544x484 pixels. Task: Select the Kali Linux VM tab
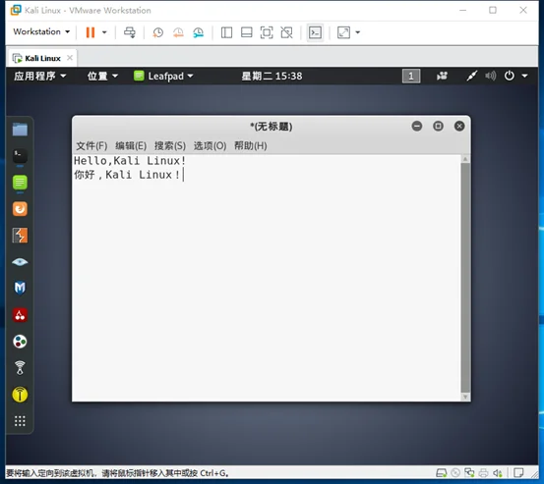point(41,58)
